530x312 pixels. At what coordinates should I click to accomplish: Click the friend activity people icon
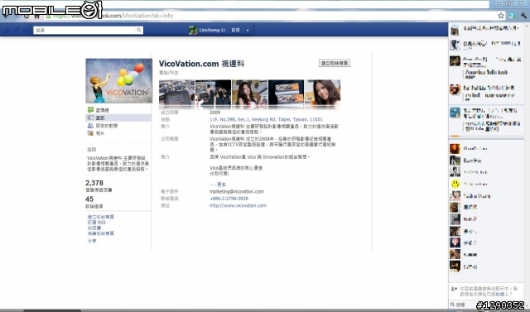tap(90, 126)
